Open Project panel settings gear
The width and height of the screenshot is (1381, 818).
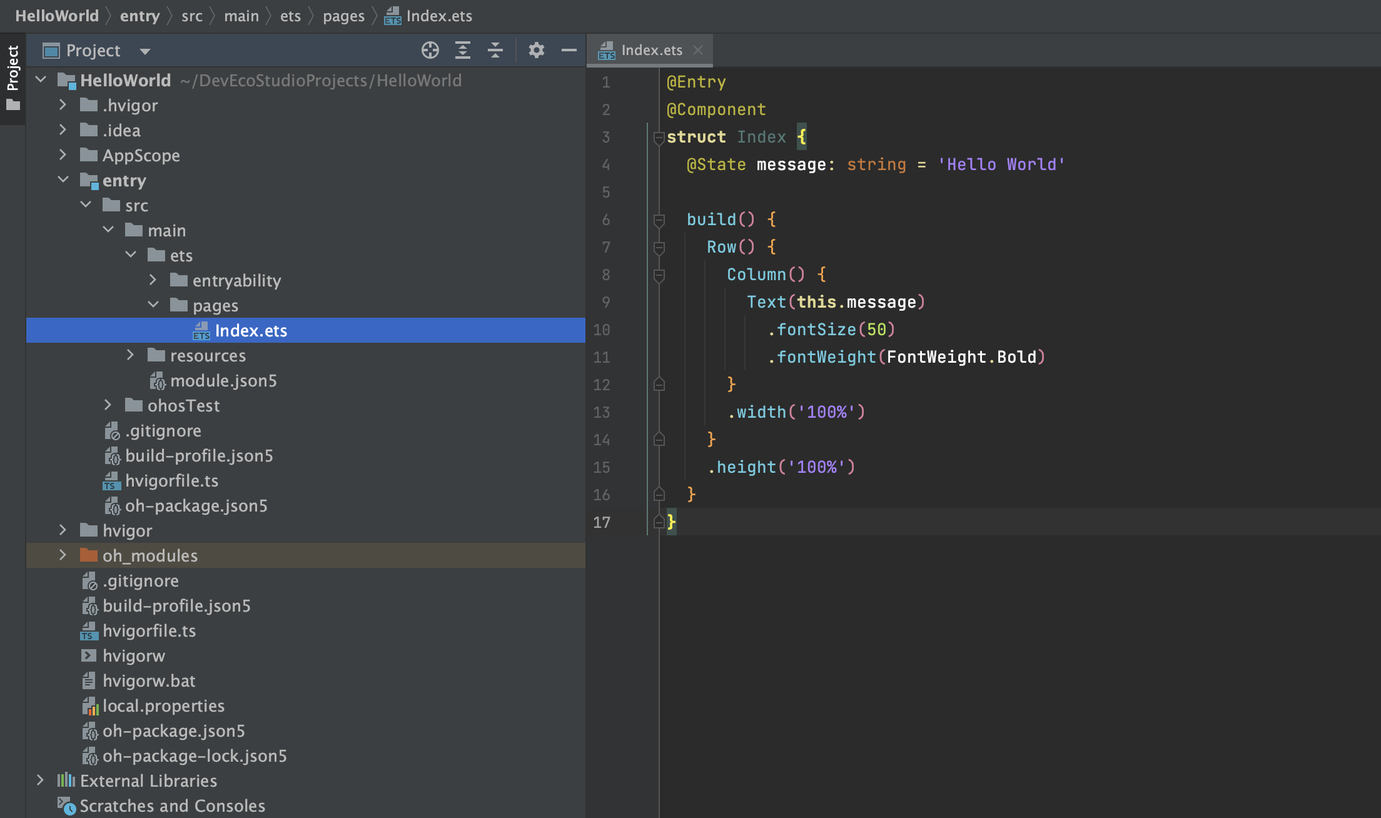(x=536, y=50)
